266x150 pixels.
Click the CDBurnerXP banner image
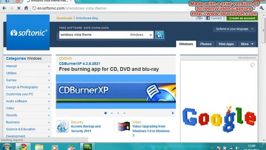point(116,92)
